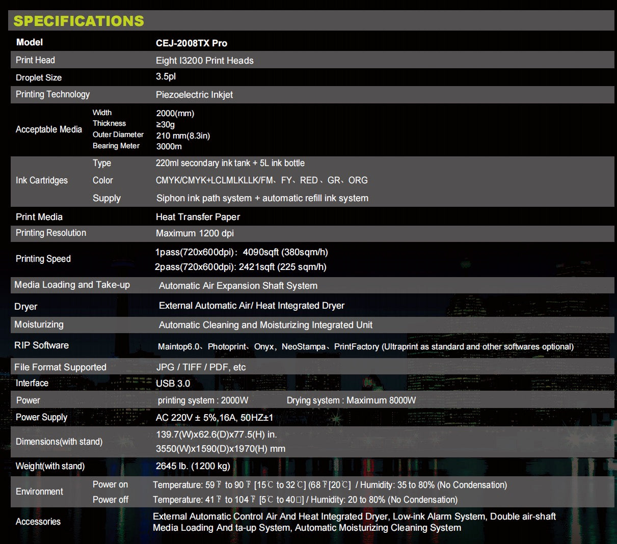Viewport: 617px width, 544px height.
Task: Select the Siphon ink path system text
Action: click(x=262, y=198)
